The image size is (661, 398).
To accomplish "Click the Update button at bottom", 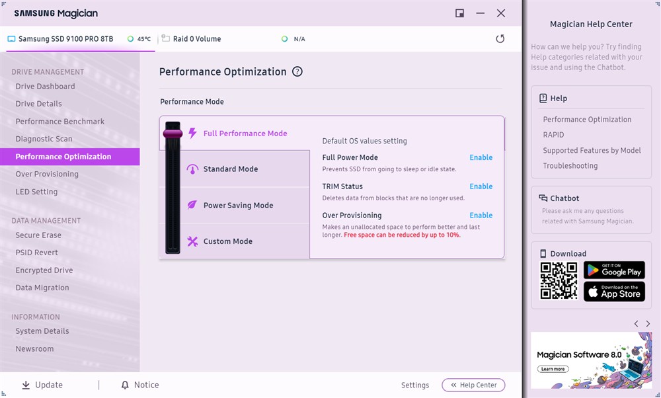I will tap(42, 385).
